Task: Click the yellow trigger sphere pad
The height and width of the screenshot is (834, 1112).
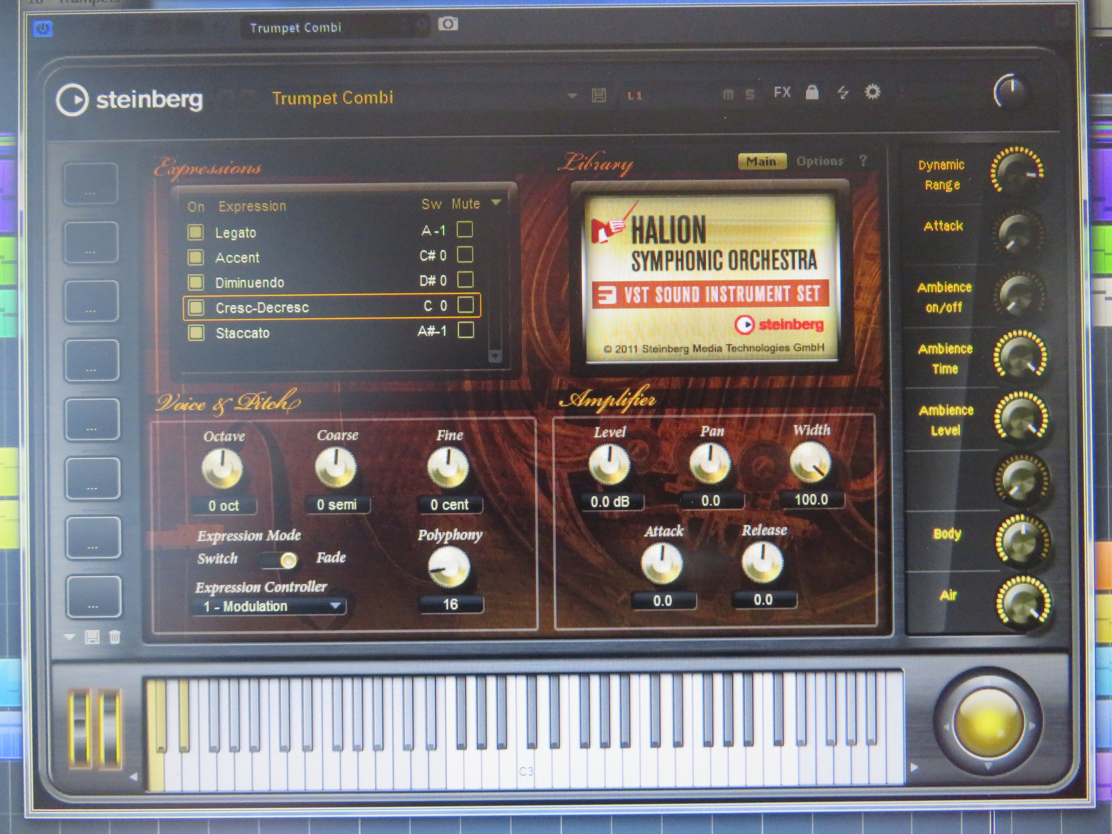Action: 988,723
